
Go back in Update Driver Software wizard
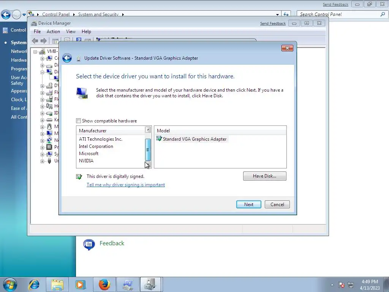pos(67,58)
